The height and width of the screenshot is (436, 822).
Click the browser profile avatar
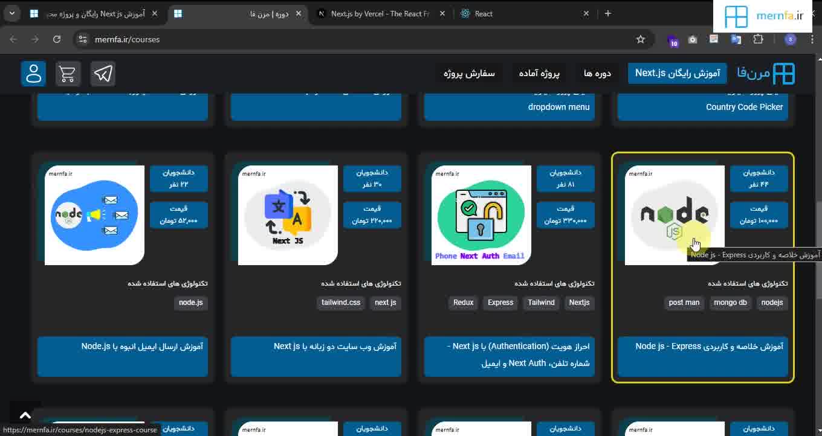pos(790,39)
